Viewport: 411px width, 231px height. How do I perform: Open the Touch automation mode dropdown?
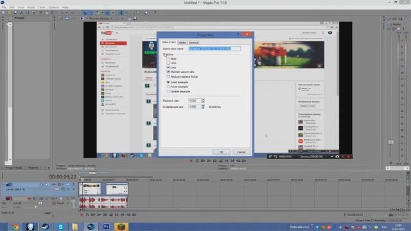coord(62,203)
